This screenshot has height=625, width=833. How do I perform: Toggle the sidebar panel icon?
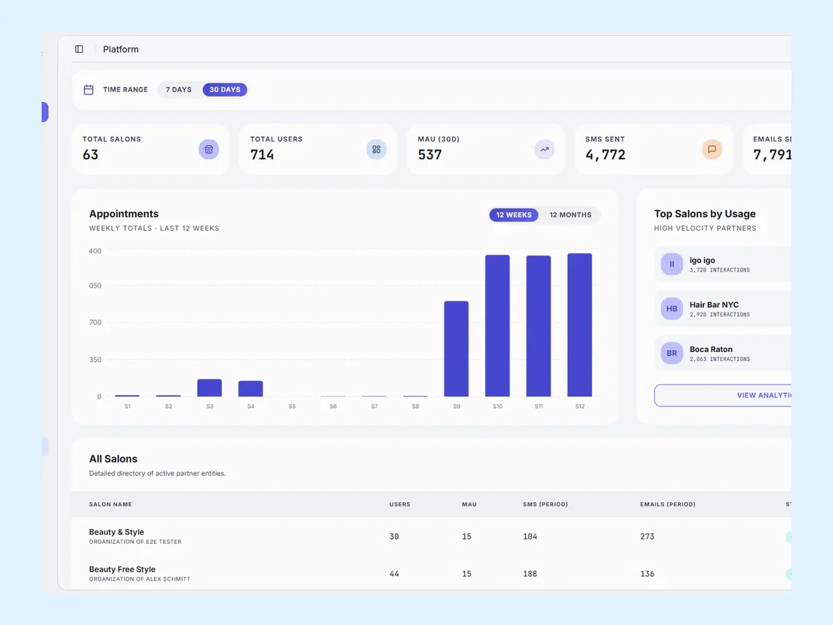(x=79, y=49)
